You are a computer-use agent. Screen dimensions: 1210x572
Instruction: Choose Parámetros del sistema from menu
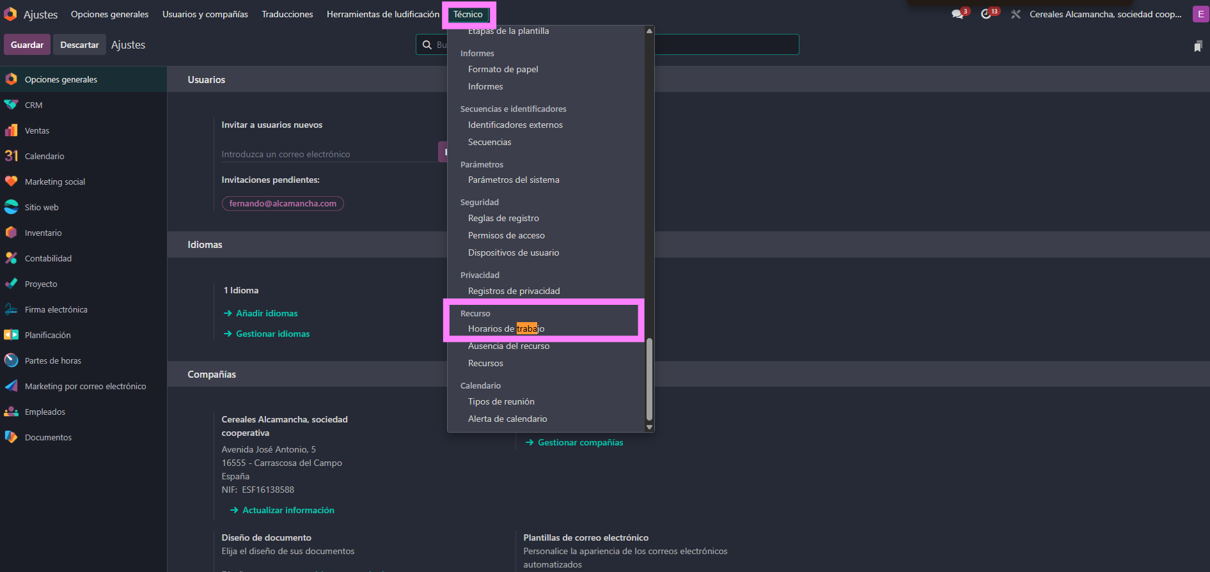tap(513, 180)
